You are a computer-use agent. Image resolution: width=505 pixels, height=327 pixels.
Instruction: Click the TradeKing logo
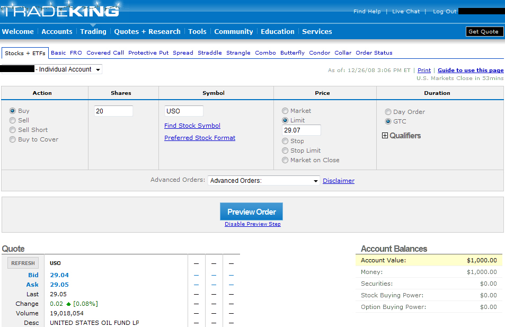pyautogui.click(x=60, y=11)
